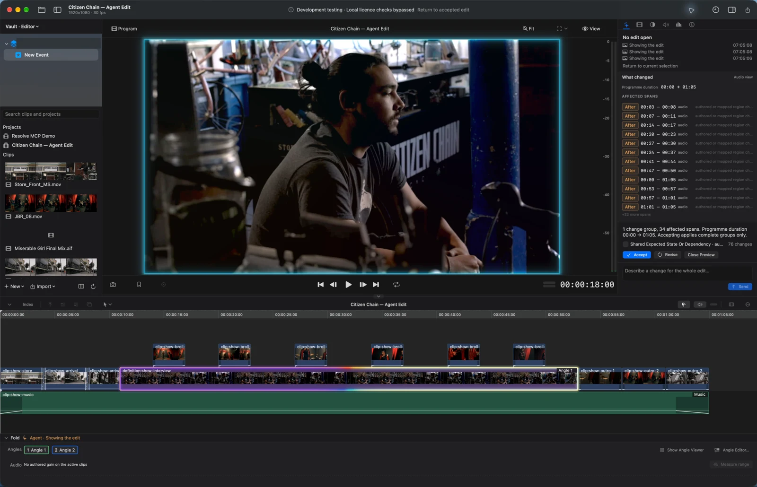Click the agent pointer icon in title bar
Image resolution: width=757 pixels, height=487 pixels.
pyautogui.click(x=691, y=10)
